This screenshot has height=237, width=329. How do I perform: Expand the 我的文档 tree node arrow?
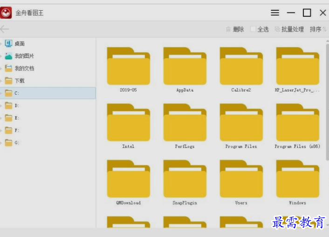pyautogui.click(x=1, y=69)
